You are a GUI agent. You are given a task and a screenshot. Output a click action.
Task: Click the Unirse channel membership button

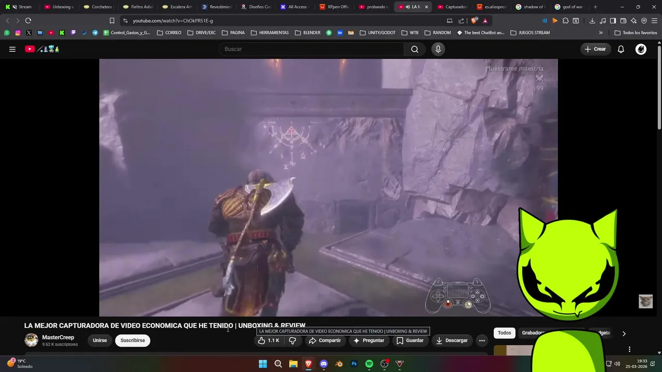click(100, 340)
